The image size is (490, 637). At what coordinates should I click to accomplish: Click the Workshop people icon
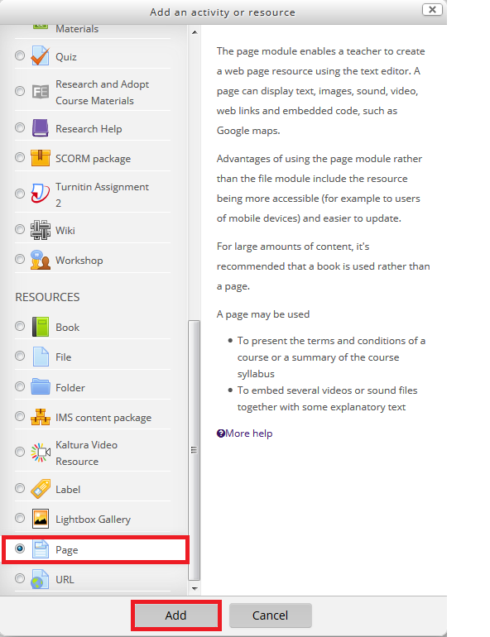click(x=41, y=260)
